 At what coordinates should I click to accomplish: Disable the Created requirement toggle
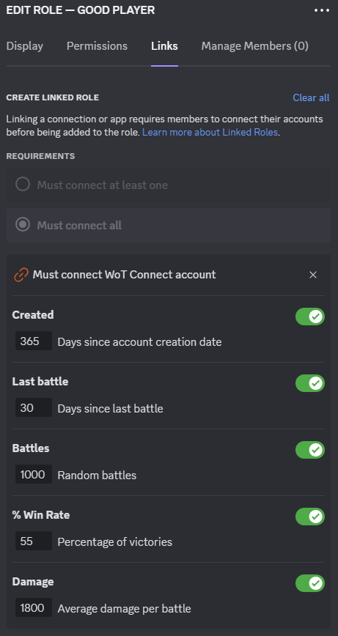310,317
